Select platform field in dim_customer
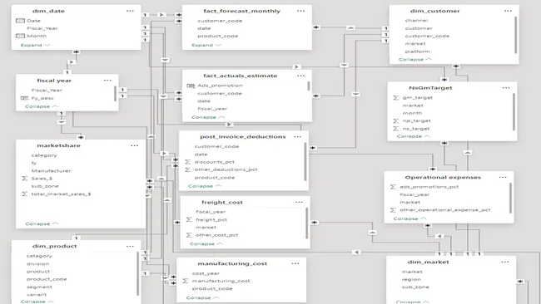 418,51
